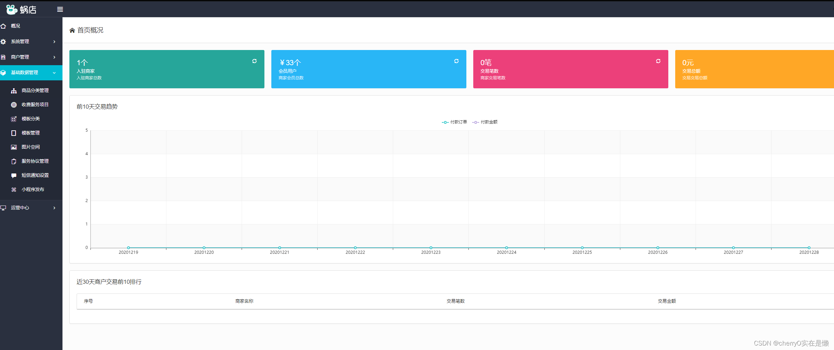Collapse the 基础数据管理 chevron
This screenshot has height=350, width=834.
pyautogui.click(x=54, y=73)
